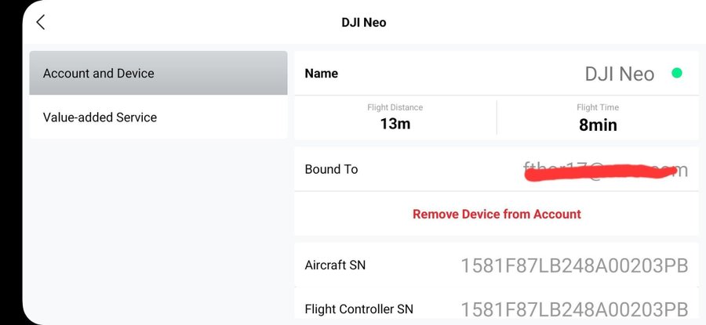Screen dimensions: 706x325
Task: Click the 8min flight time value
Action: pyautogui.click(x=598, y=125)
